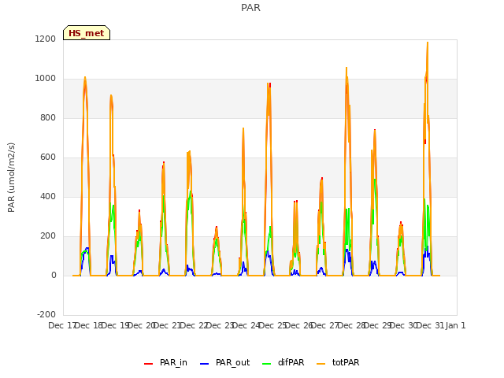
Task: Click the Dec 18 peak near 1000
Action: click(x=85, y=77)
